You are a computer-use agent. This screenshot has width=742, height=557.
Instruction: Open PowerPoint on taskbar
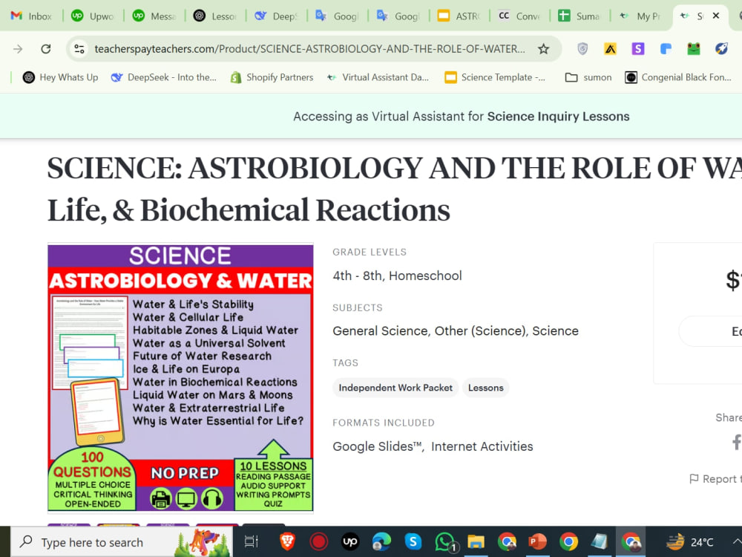click(x=537, y=541)
